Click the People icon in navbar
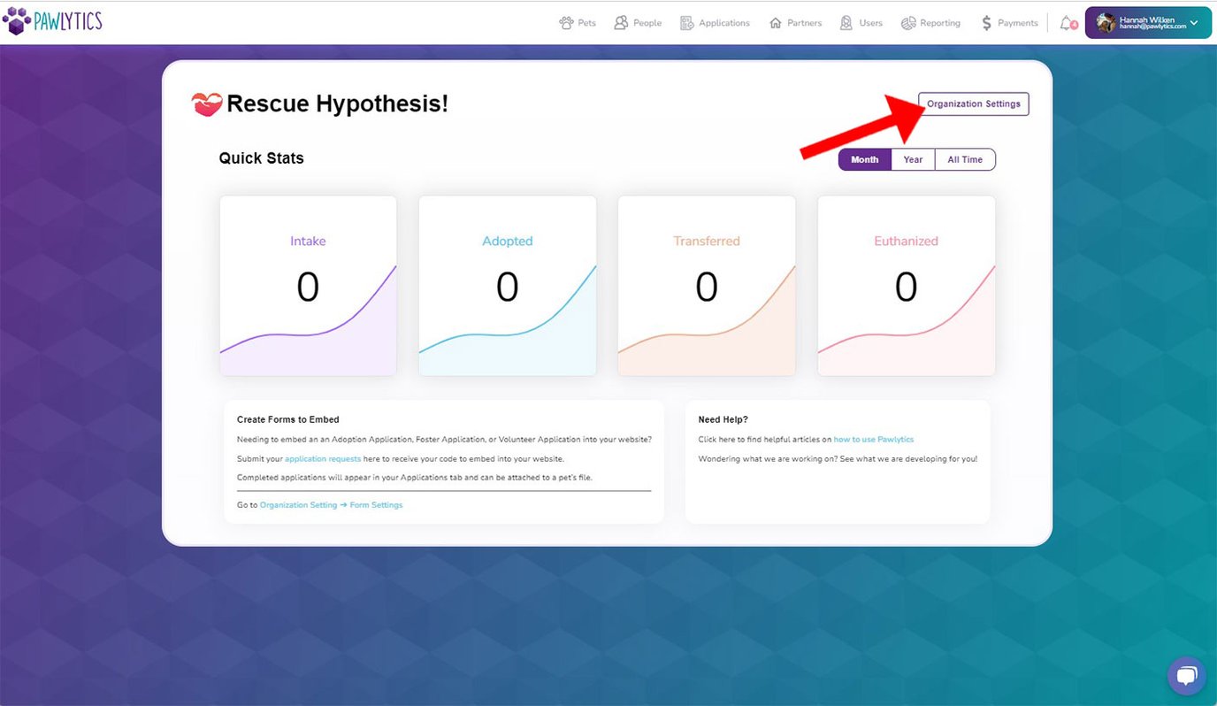This screenshot has height=706, width=1217. tap(622, 23)
